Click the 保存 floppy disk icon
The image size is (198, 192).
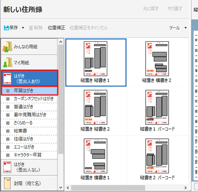click(6, 28)
